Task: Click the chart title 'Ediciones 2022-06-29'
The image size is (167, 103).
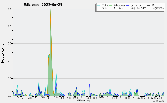Action: (x=43, y=5)
